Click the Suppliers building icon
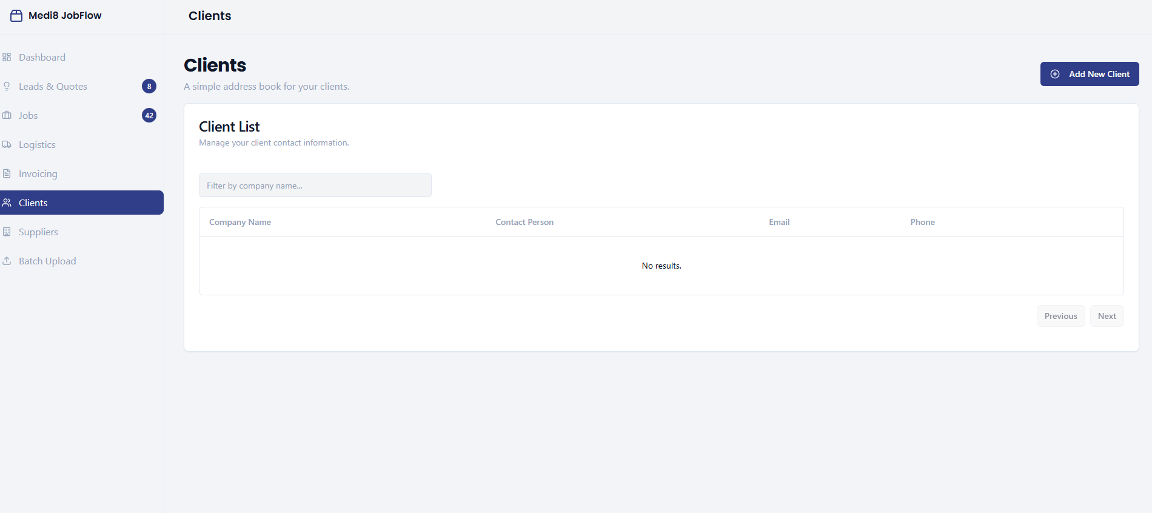The width and height of the screenshot is (1152, 513). click(x=7, y=232)
